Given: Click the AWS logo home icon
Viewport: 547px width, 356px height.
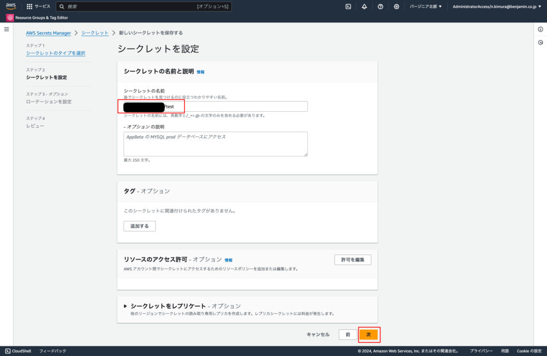Looking at the screenshot, I should point(11,6).
